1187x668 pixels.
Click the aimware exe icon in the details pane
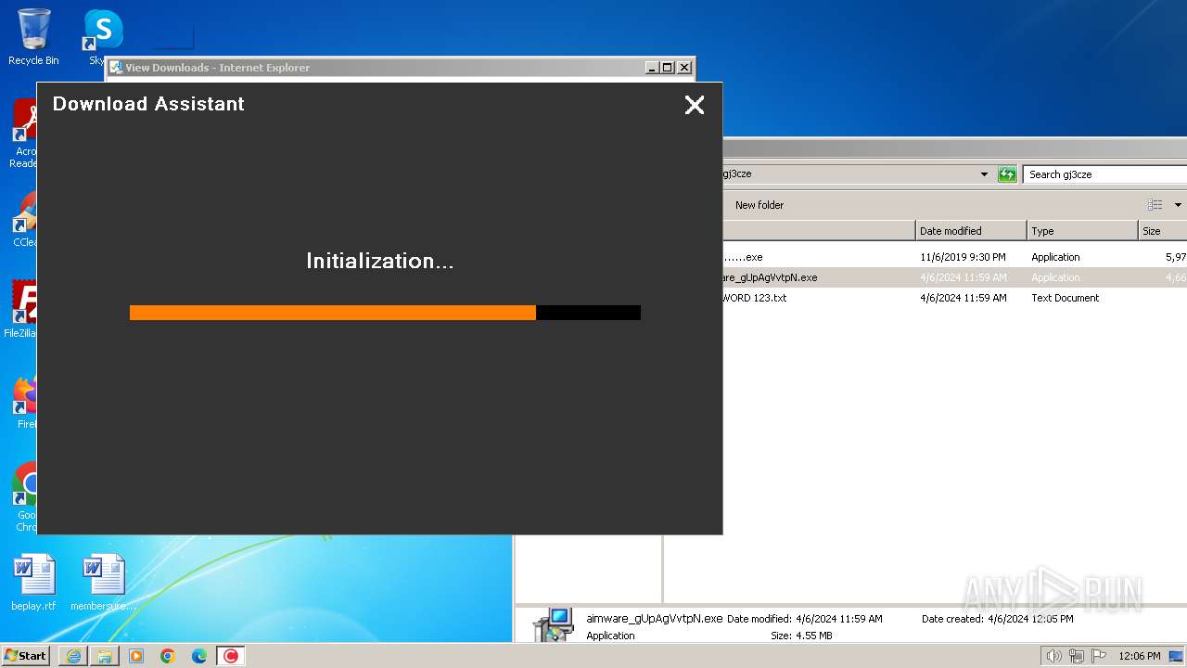pyautogui.click(x=554, y=623)
